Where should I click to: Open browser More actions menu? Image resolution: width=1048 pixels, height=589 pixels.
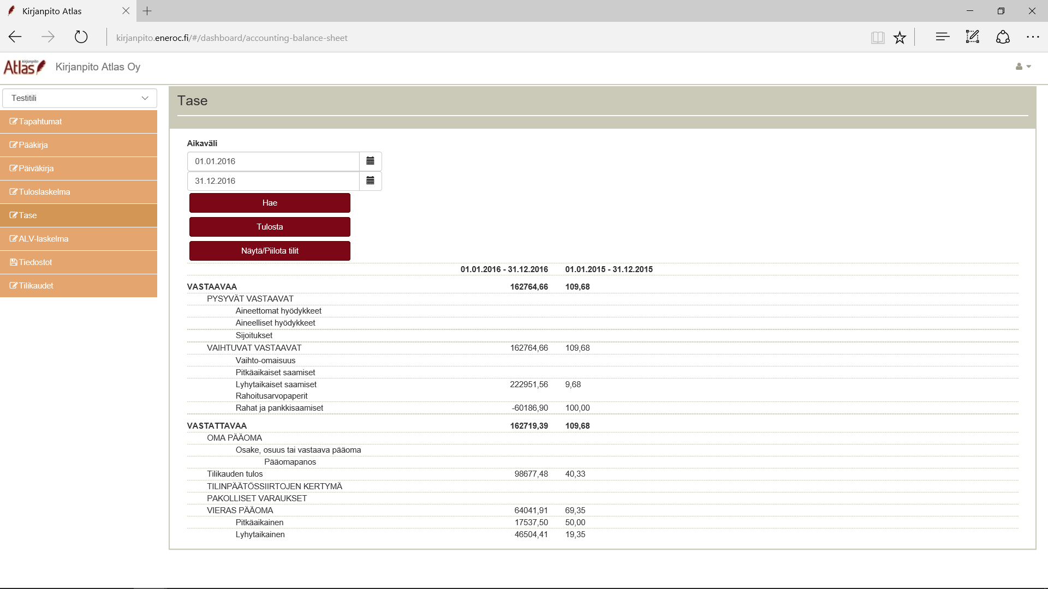pos(1033,37)
